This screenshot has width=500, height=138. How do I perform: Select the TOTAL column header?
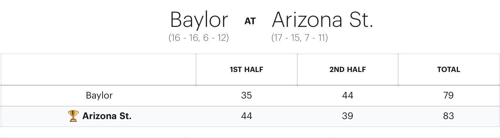tap(449, 70)
